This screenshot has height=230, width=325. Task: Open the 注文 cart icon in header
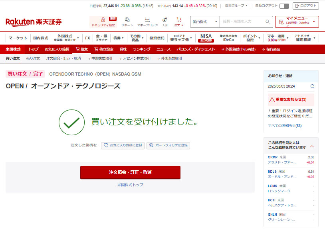click(x=178, y=19)
